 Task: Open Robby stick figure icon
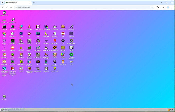pos(4,48)
